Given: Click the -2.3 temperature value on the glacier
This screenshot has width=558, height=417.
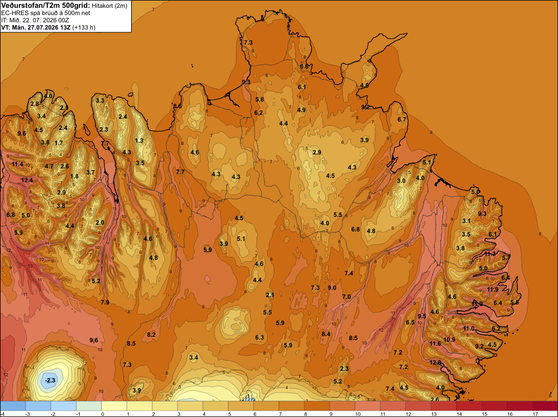Looking at the screenshot, I should pyautogui.click(x=50, y=380).
